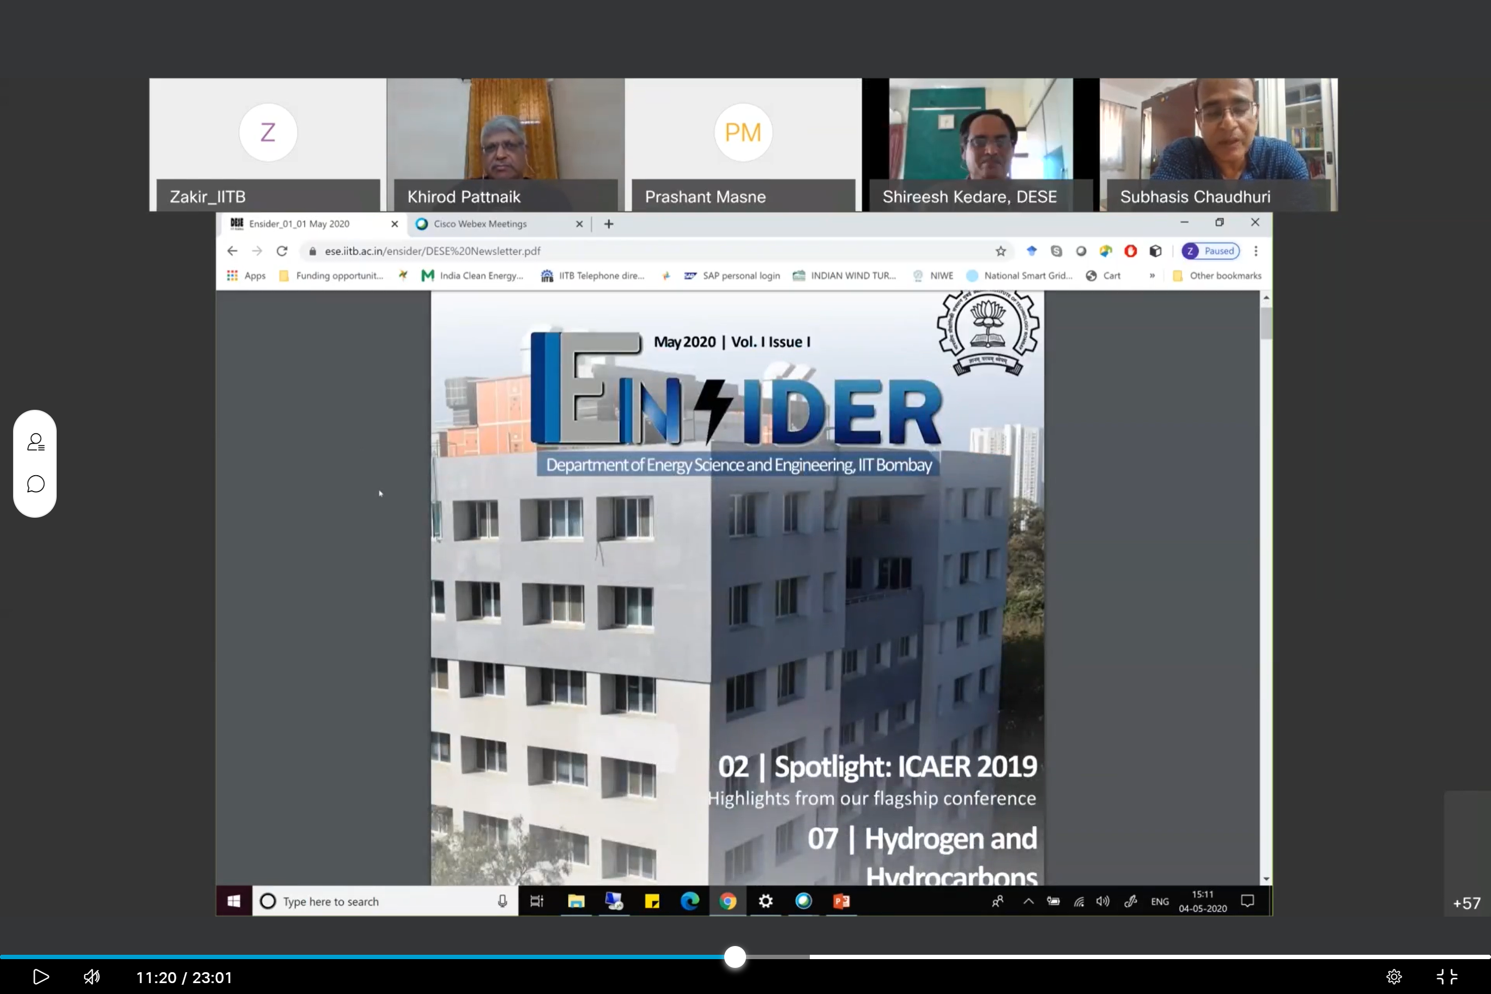Open the chat panel
1491x994 pixels.
[35, 484]
